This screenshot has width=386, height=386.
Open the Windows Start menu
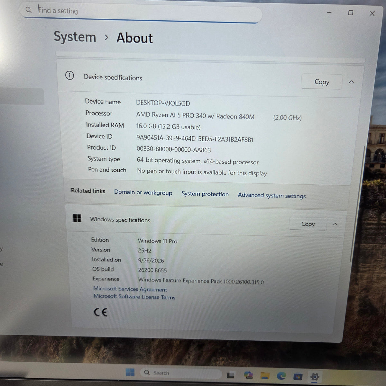[130, 372]
